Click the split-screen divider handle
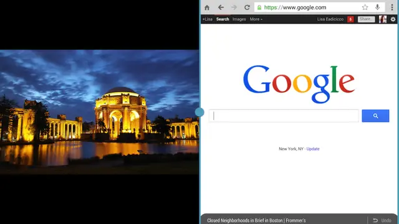 point(199,112)
